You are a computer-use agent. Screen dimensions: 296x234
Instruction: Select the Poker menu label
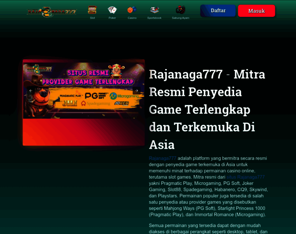[112, 18]
